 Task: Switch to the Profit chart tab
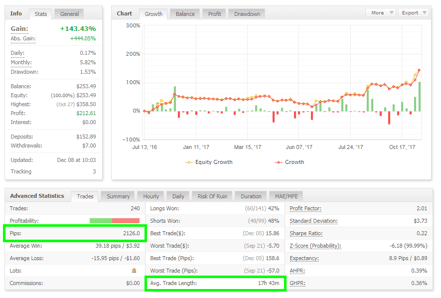coord(215,14)
